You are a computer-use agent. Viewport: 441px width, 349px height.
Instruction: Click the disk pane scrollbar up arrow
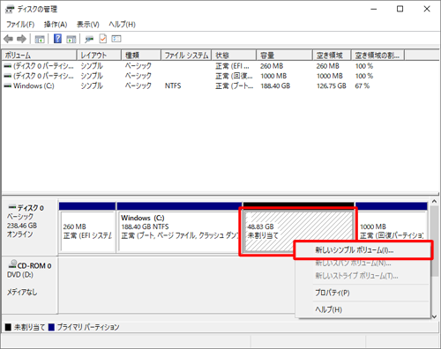tap(435, 202)
